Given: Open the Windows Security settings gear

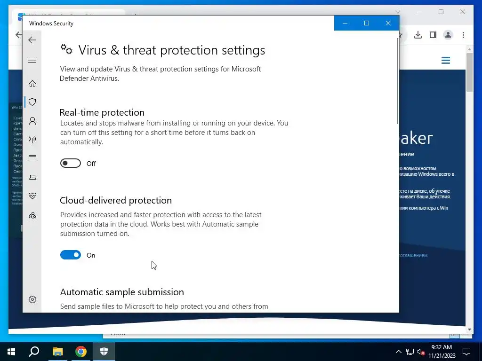Looking at the screenshot, I should (x=32, y=299).
